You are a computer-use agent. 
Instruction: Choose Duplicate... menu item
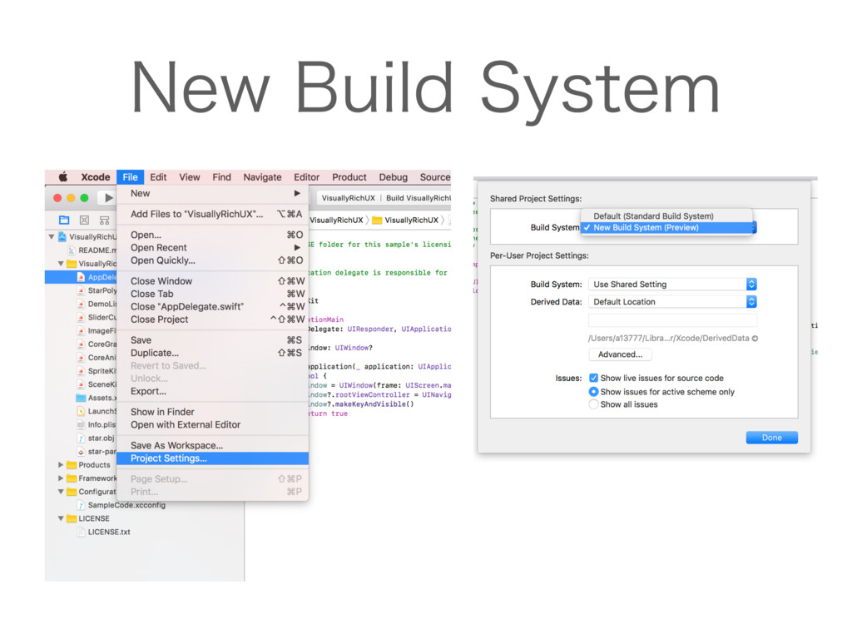[x=212, y=353]
